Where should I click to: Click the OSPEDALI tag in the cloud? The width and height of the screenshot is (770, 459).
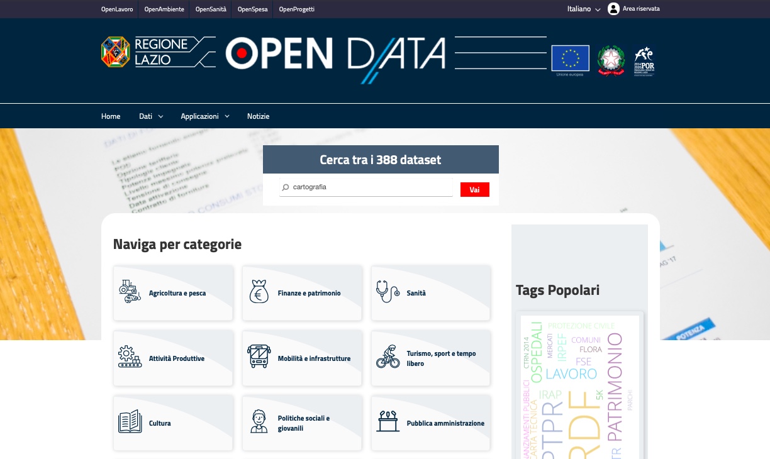(x=537, y=352)
